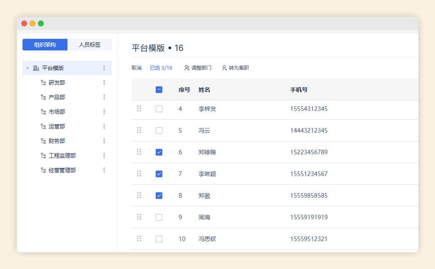Collapse the 平台模版 tree node arrow

pyautogui.click(x=27, y=68)
